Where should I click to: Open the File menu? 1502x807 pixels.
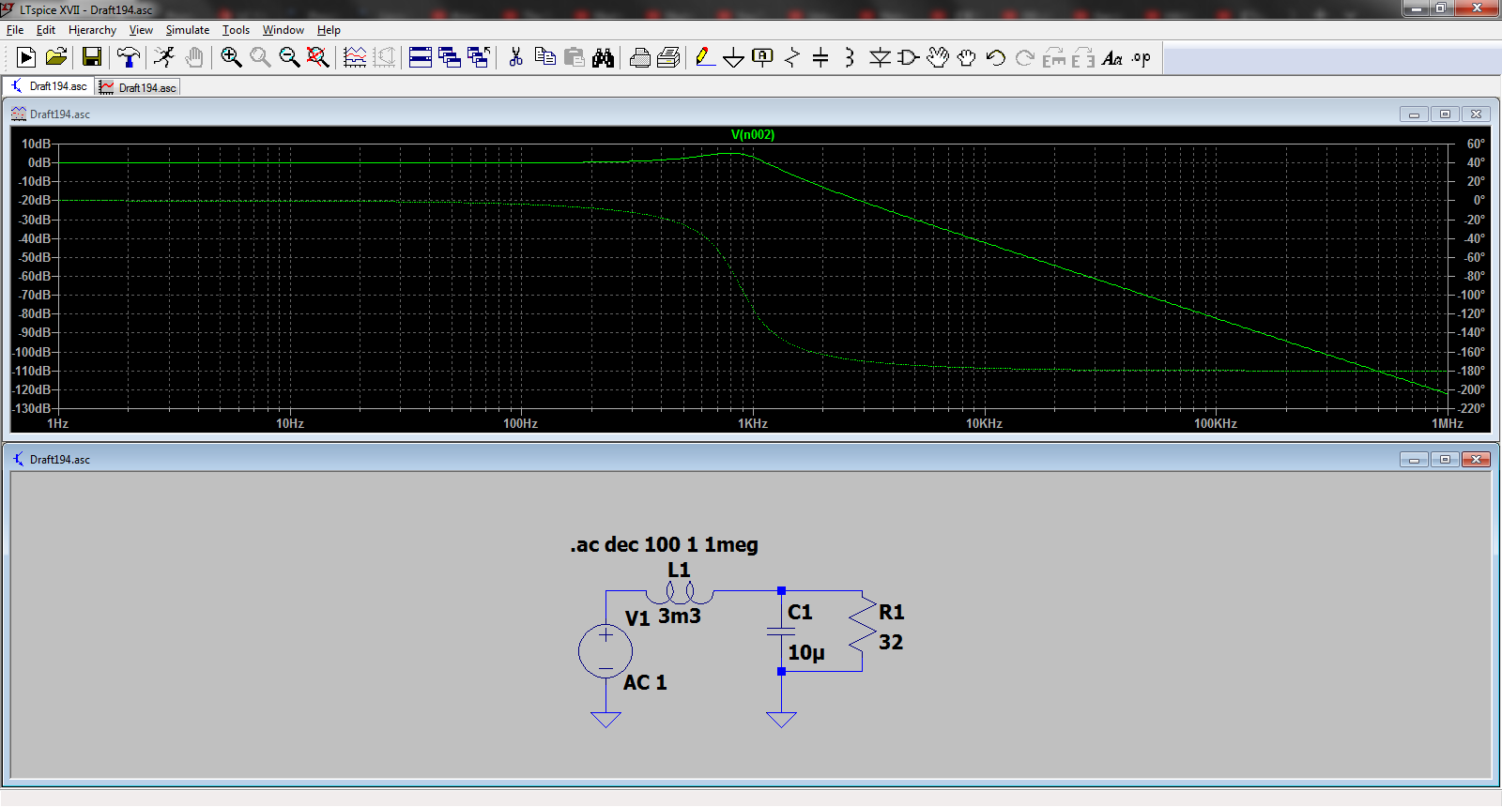(15, 30)
